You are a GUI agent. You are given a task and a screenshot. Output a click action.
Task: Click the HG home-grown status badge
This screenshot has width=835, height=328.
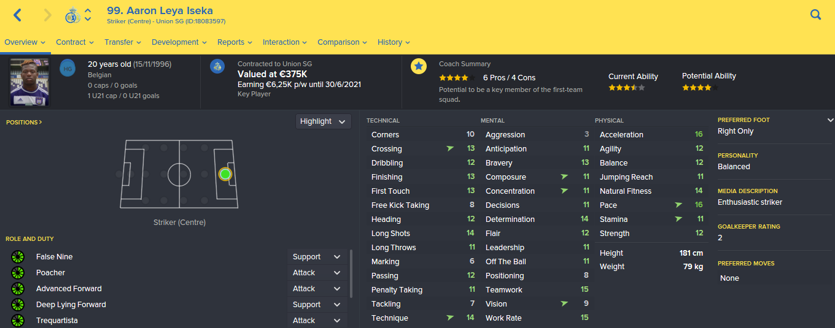click(x=68, y=69)
